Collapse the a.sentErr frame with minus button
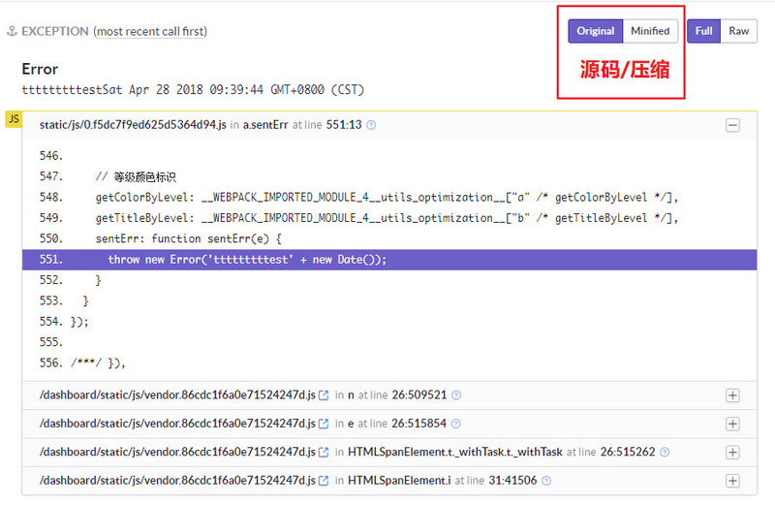This screenshot has width=775, height=505. click(732, 126)
